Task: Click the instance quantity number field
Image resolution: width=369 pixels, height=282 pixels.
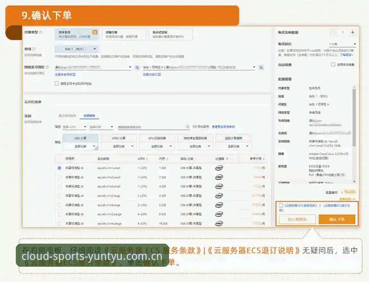Action: 343,32
